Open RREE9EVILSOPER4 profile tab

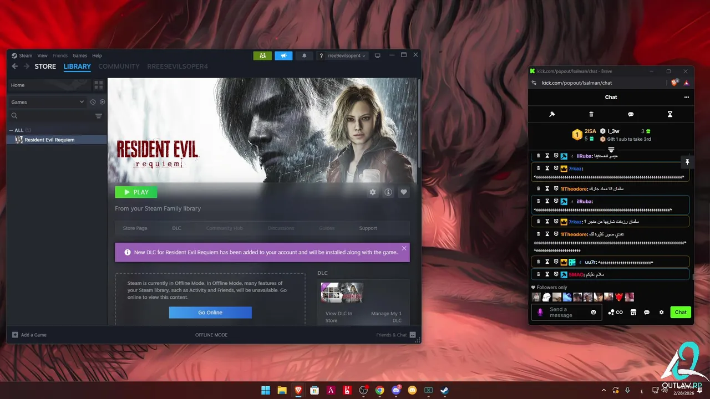point(177,66)
